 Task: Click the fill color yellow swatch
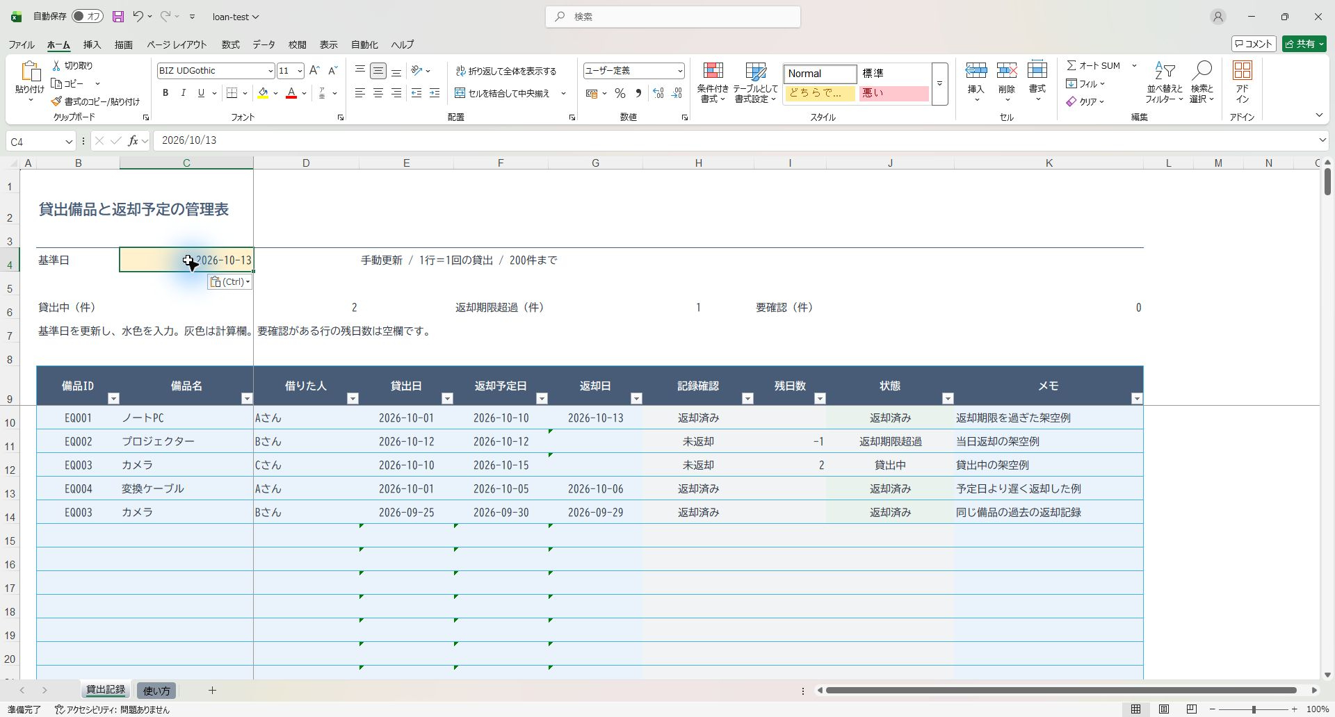pos(263,93)
